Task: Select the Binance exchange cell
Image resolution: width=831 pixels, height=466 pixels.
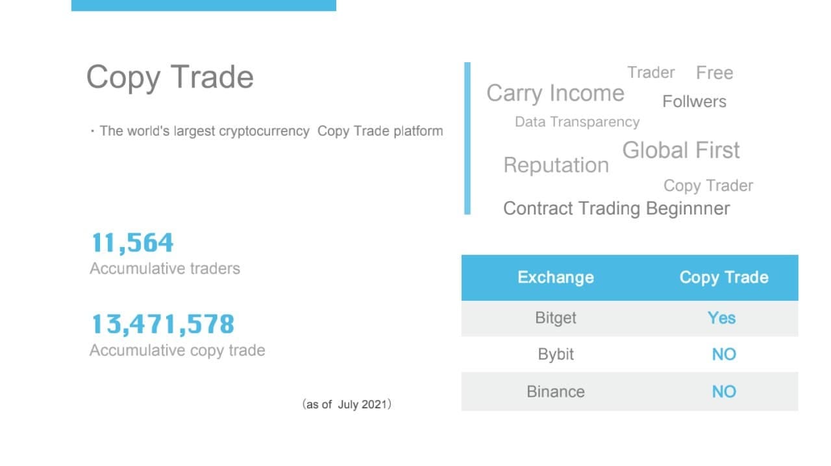Action: (x=556, y=391)
